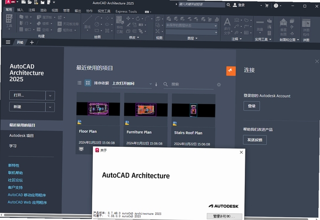Screen dimensions: 320x220
Task: Select the Window tool icon
Action: (x=21, y=29)
